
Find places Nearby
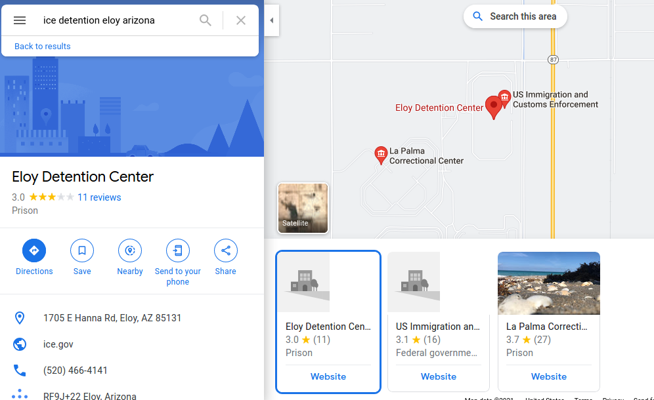point(130,257)
